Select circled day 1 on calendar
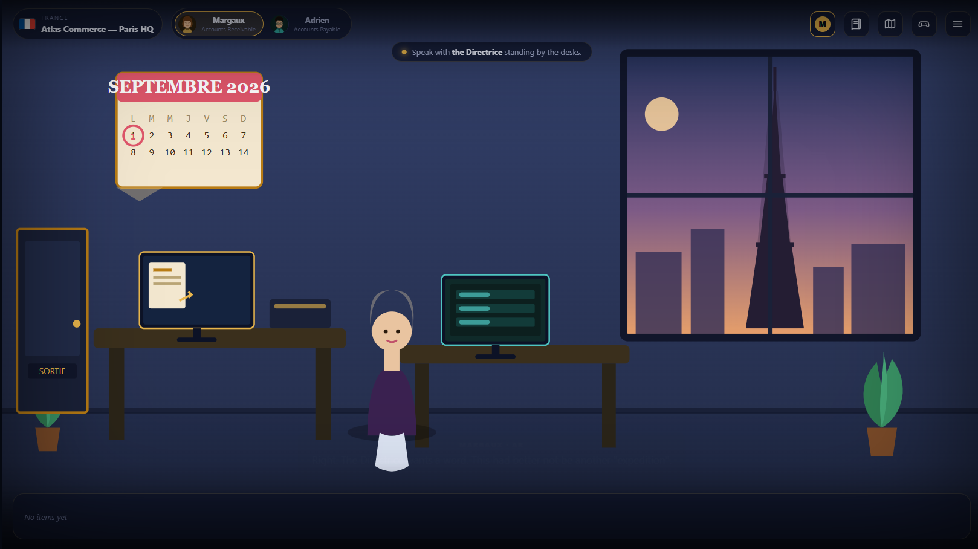978x549 pixels. (133, 135)
